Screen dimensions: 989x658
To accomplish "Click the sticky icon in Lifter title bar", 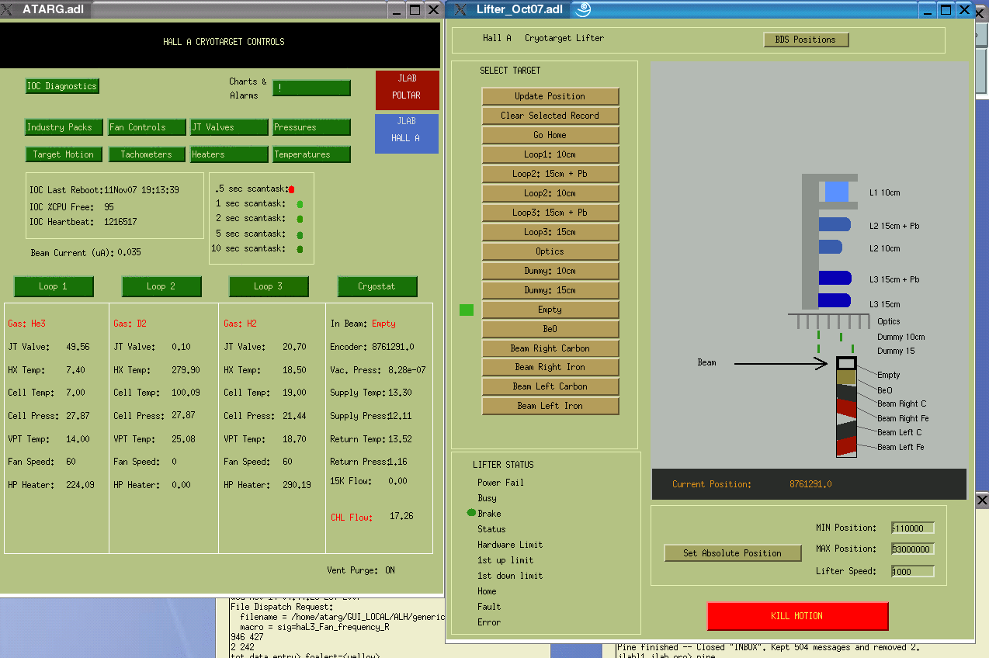I will pos(583,9).
